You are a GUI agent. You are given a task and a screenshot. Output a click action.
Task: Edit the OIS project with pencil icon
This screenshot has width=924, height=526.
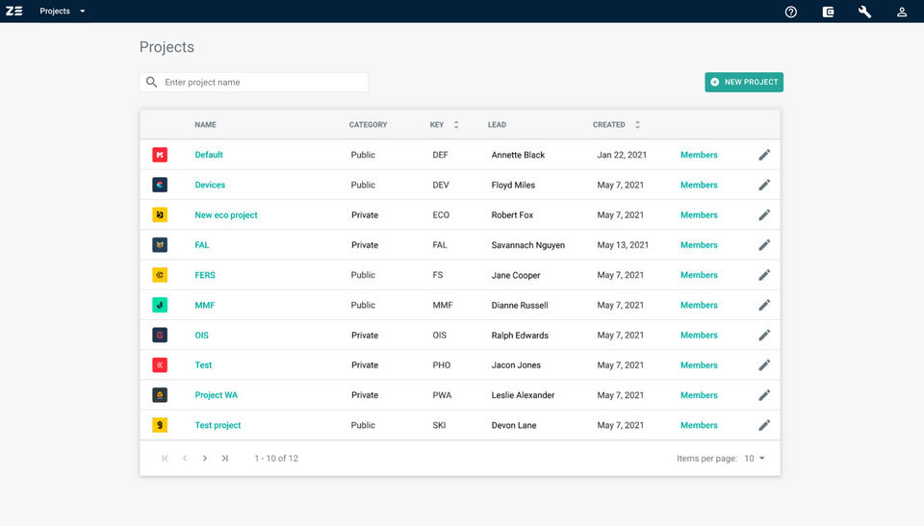[764, 336]
